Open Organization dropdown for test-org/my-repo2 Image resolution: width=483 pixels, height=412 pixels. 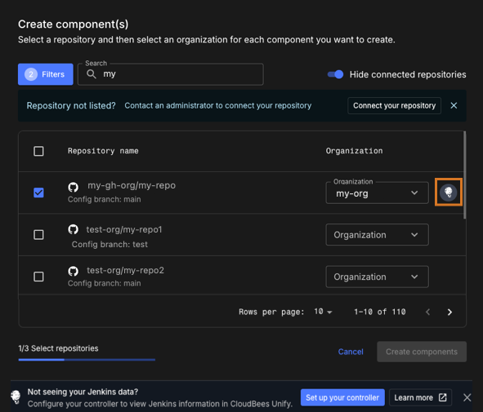377,277
